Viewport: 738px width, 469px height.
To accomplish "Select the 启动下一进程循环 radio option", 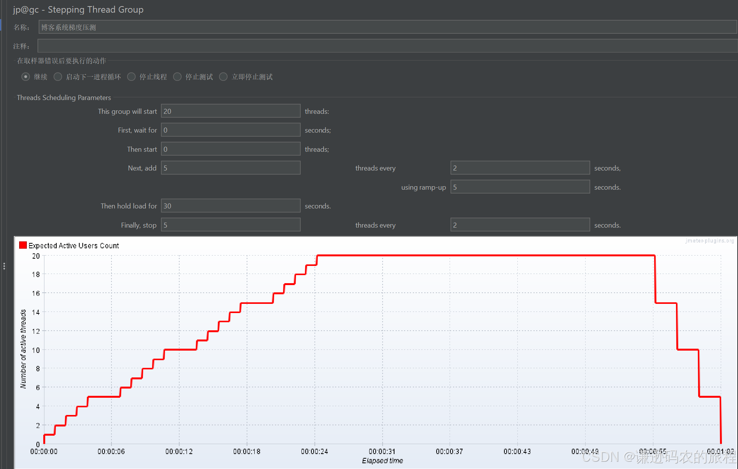I will point(58,77).
